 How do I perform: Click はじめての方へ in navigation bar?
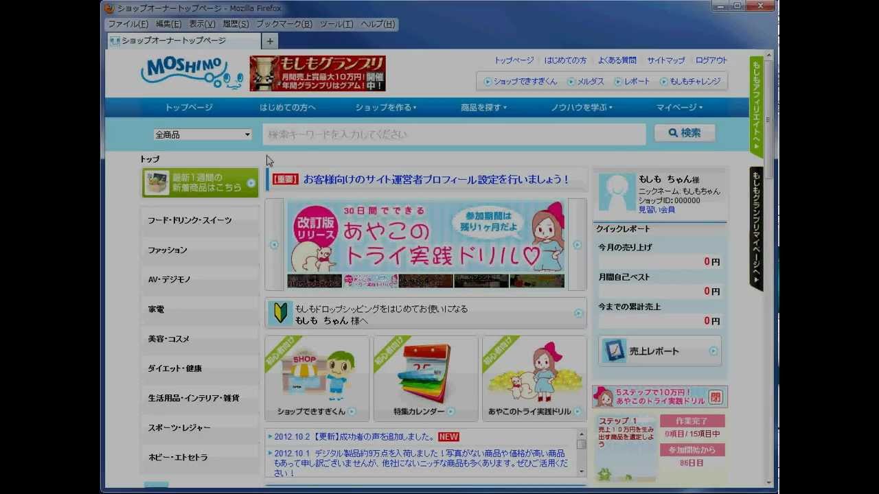coord(288,108)
